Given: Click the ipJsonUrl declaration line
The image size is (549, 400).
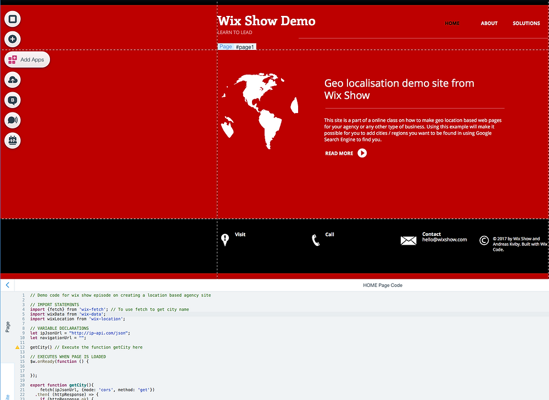Looking at the screenshot, I should [80, 333].
